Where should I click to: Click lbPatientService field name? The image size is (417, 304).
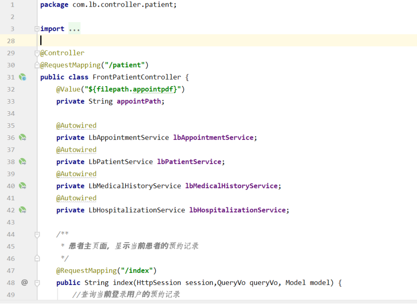(189, 162)
